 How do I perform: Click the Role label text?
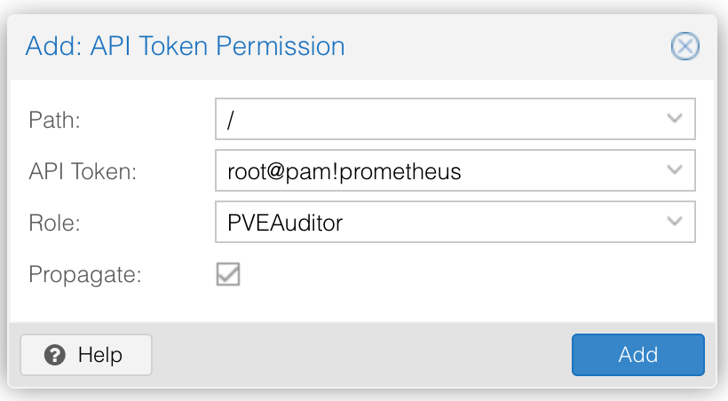(54, 223)
